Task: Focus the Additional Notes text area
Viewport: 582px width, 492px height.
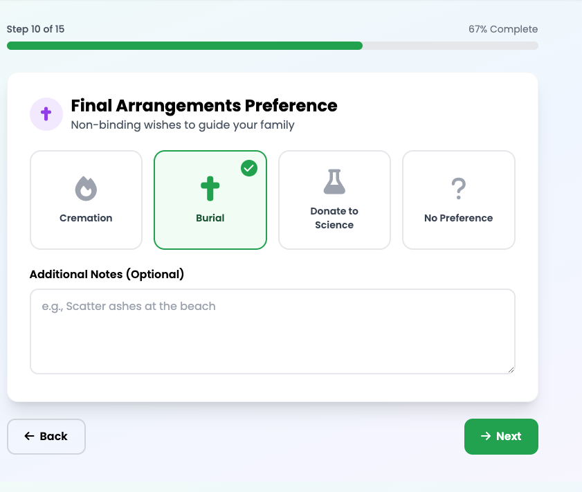Action: (x=272, y=331)
